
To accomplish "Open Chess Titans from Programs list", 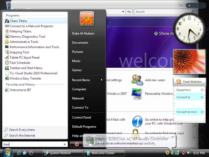I will [x=36, y=21].
